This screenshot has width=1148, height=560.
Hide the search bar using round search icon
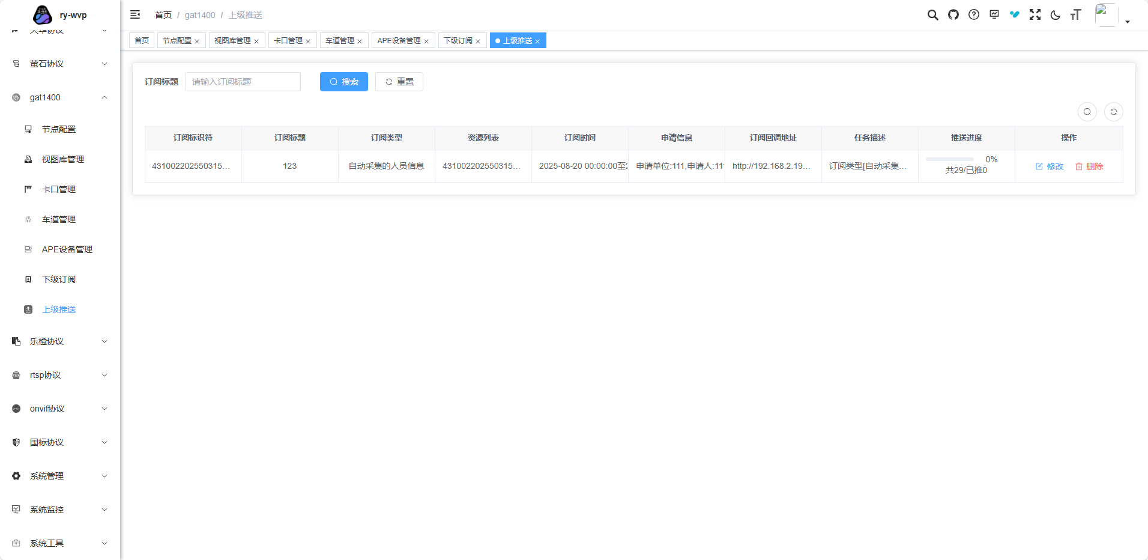pos(1087,112)
